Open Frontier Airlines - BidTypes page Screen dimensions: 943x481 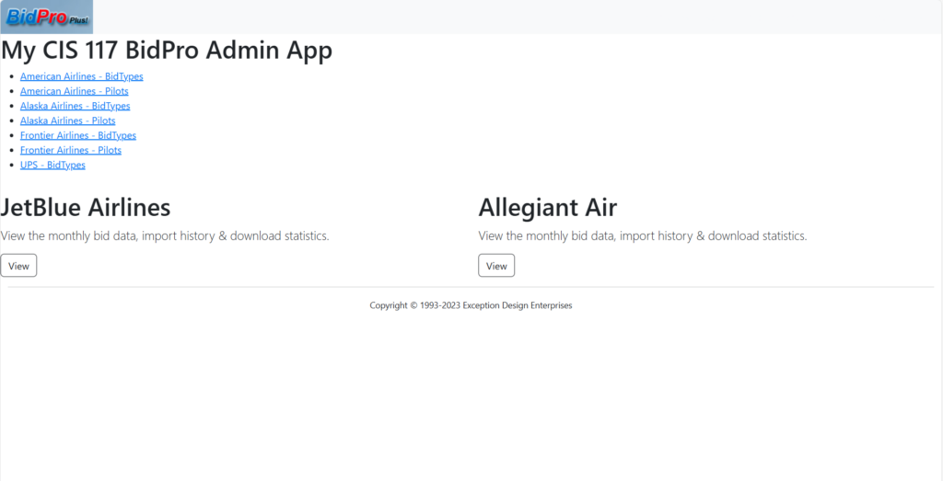click(x=77, y=135)
